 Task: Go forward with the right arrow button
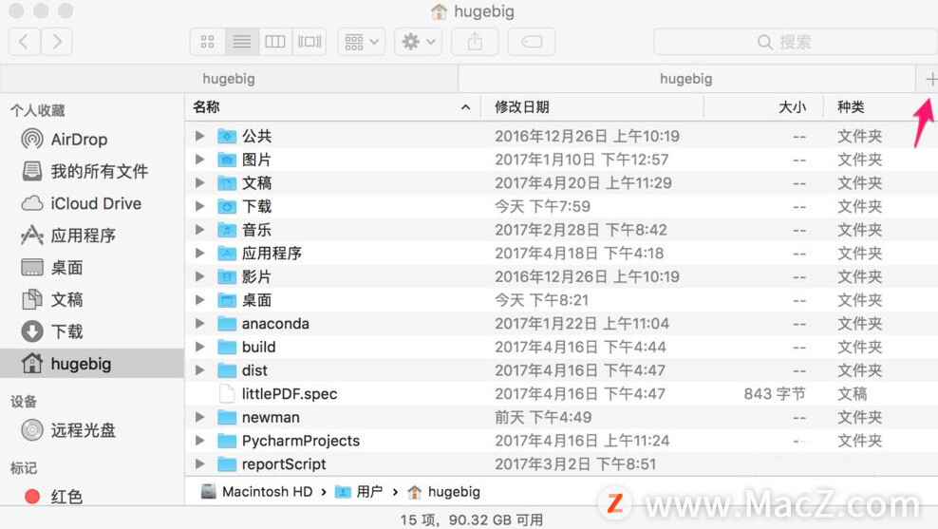click(57, 42)
